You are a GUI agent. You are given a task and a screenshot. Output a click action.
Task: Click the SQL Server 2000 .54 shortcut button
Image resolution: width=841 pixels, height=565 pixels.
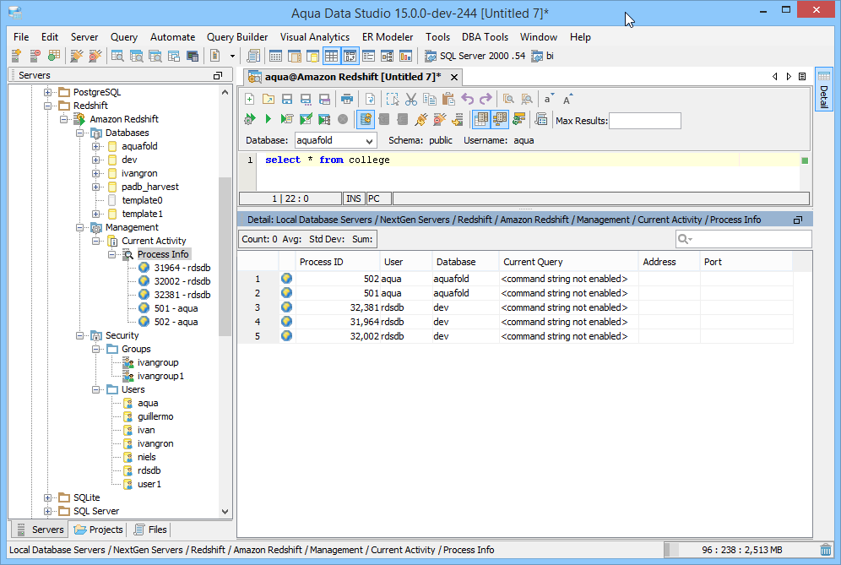coord(475,56)
